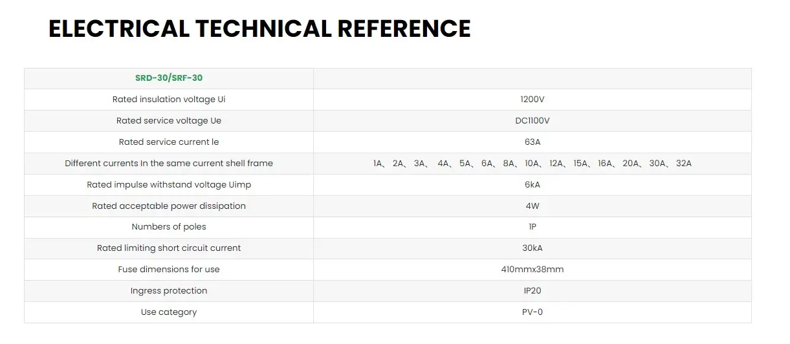The image size is (790, 344).
Task: Select the SRD-30/SRF-30 header cell
Action: coord(169,78)
